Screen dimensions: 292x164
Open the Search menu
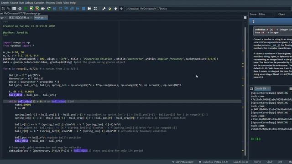click(5, 3)
